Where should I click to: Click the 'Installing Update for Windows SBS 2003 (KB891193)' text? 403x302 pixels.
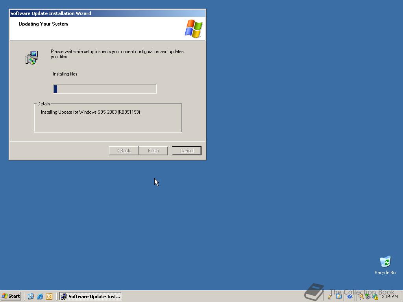pyautogui.click(x=91, y=112)
